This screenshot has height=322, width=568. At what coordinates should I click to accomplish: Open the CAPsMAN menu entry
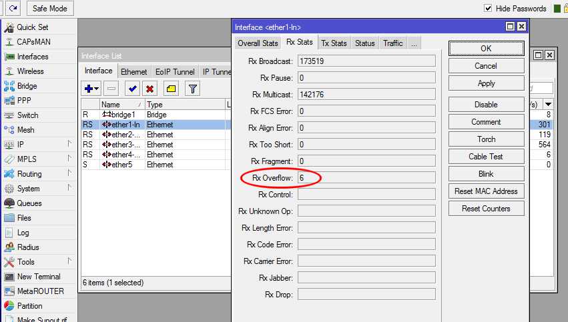(28, 42)
